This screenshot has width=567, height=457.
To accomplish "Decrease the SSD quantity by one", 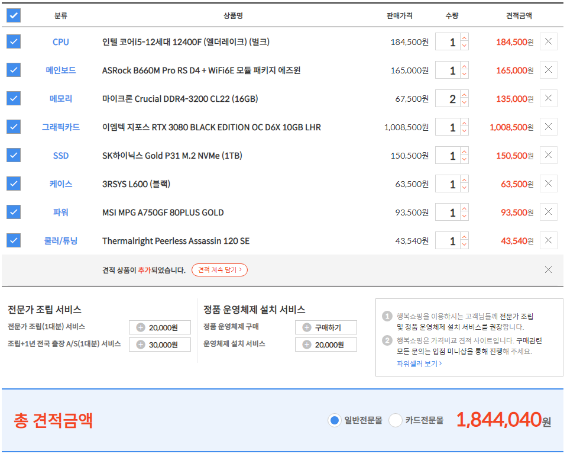I will 464,159.
